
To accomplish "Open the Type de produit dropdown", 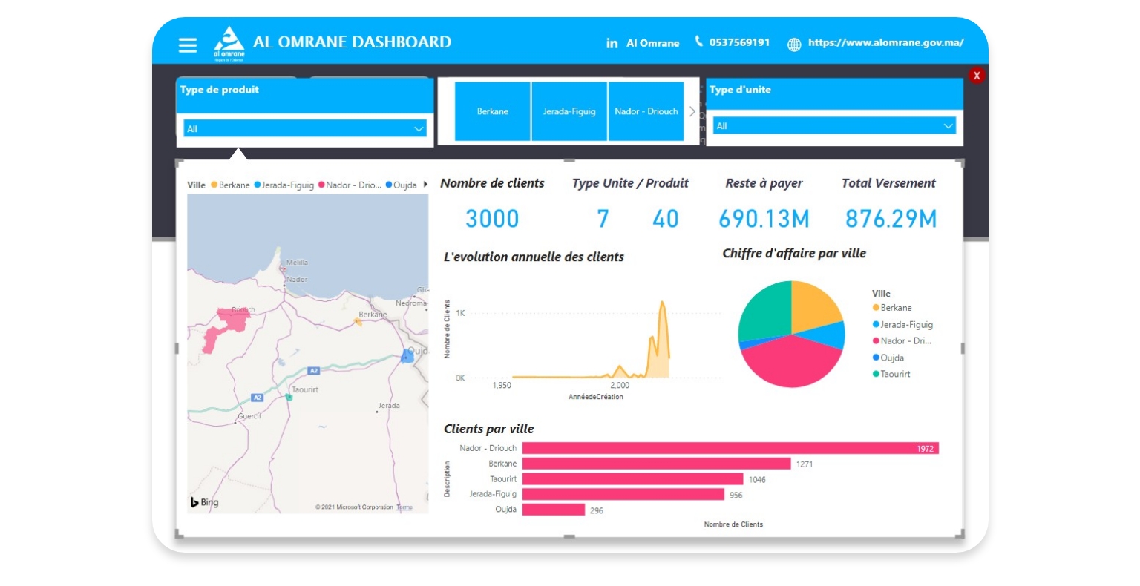I will [x=305, y=129].
